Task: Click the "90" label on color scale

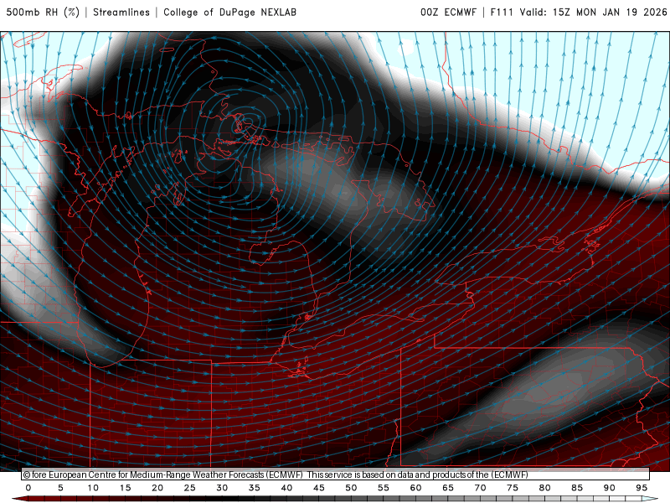Action: coord(610,488)
